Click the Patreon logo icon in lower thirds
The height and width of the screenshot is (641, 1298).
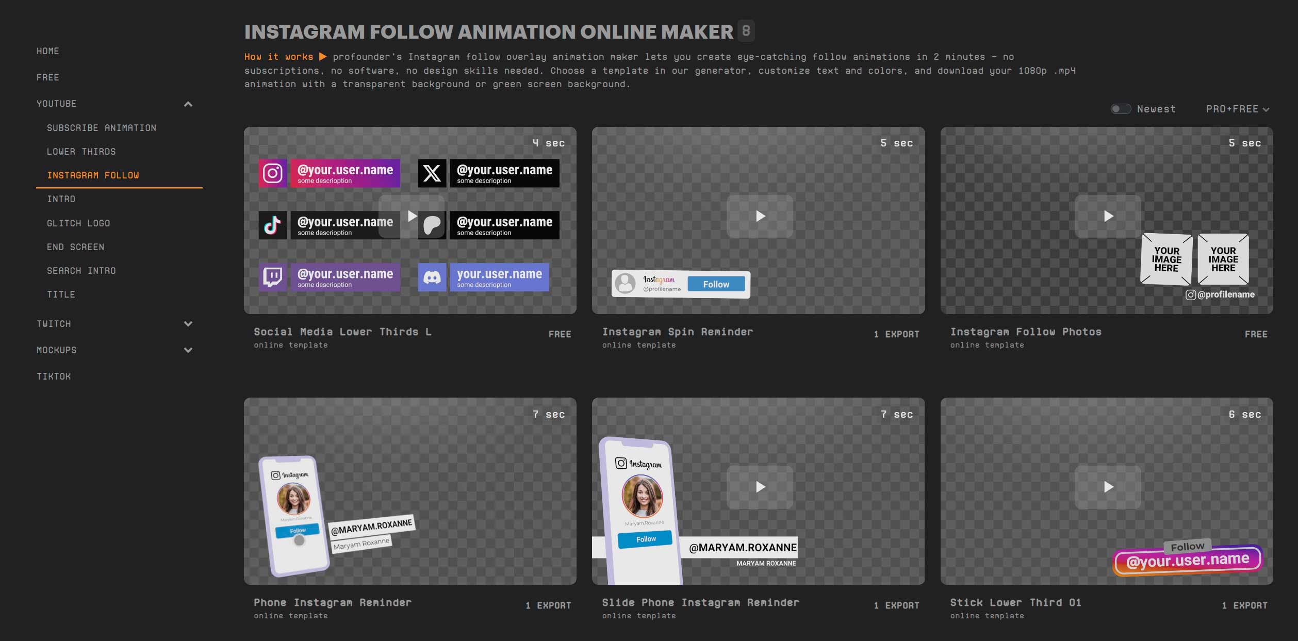432,225
